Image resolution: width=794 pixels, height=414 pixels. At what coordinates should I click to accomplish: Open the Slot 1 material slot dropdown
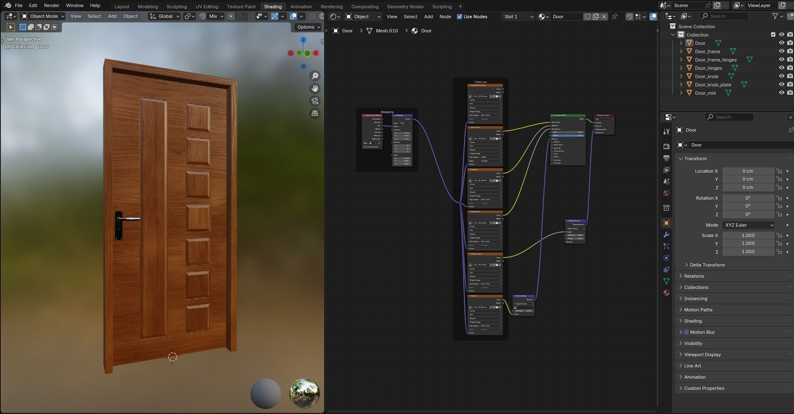point(518,17)
